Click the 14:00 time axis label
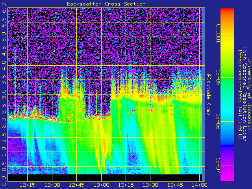 (200, 185)
